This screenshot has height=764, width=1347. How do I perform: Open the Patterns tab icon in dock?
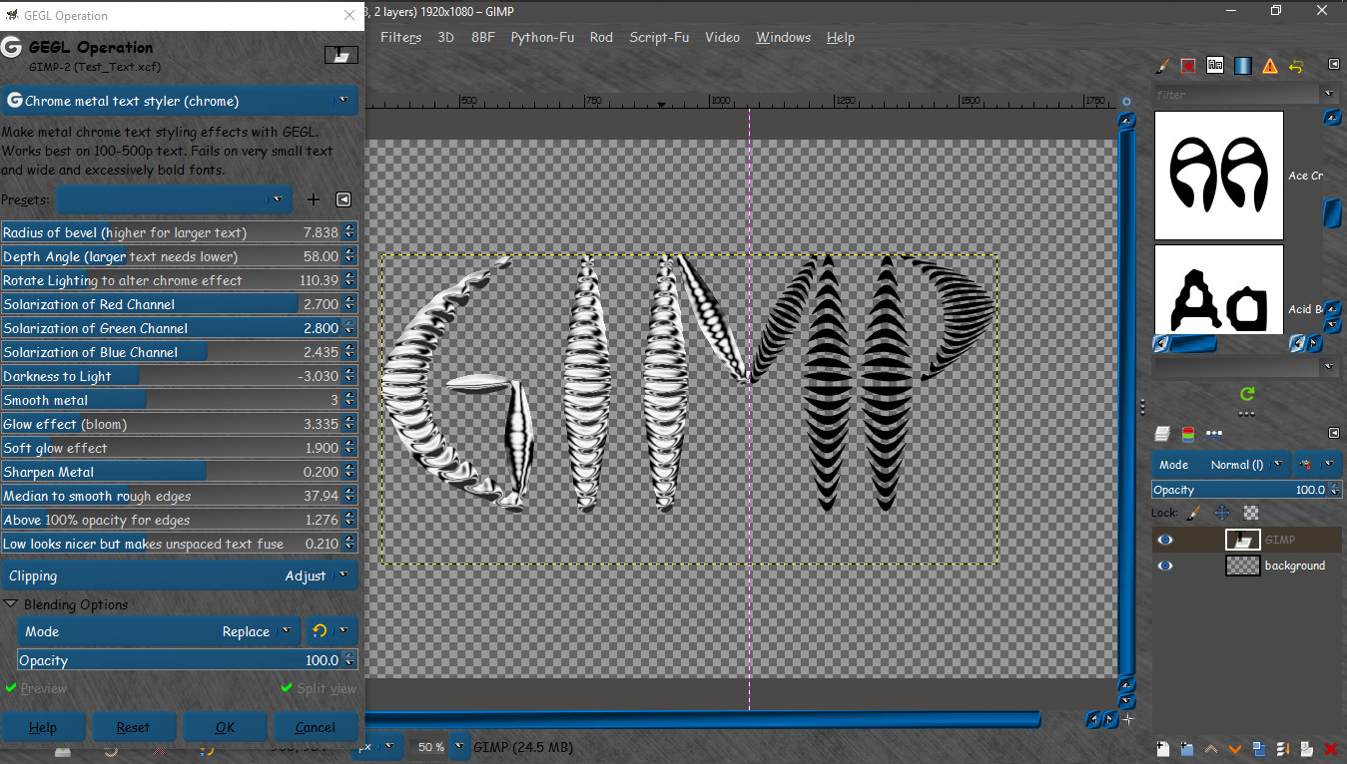1188,66
